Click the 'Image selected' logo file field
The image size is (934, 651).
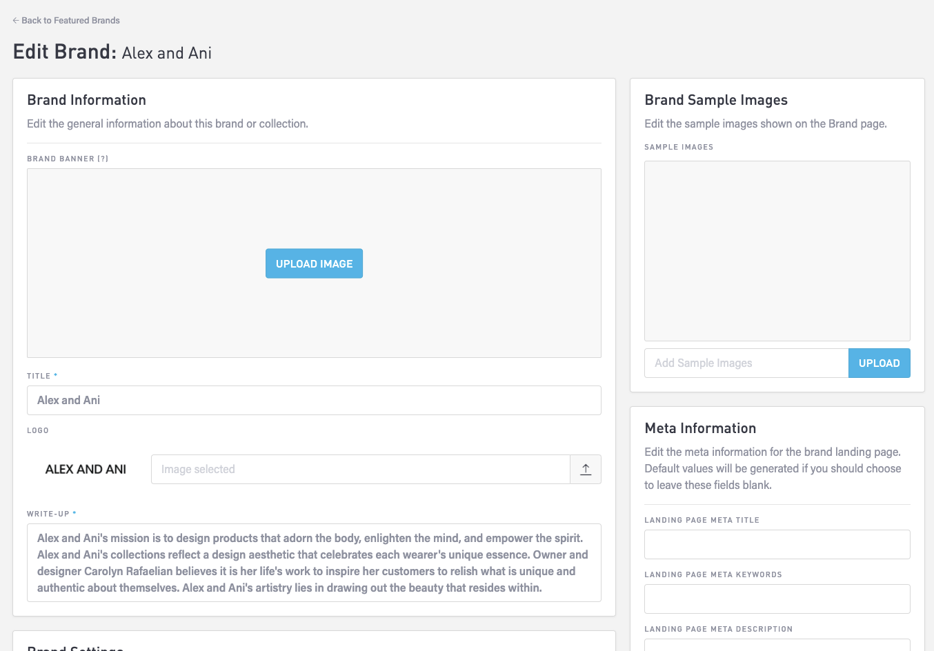point(360,470)
